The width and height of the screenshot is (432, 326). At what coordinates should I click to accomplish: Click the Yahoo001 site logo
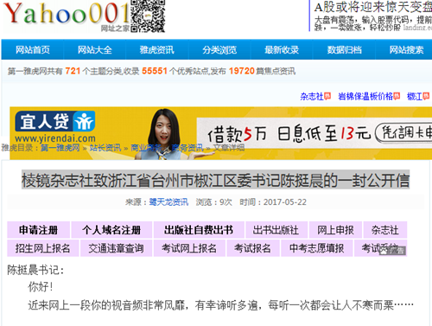pos(67,15)
